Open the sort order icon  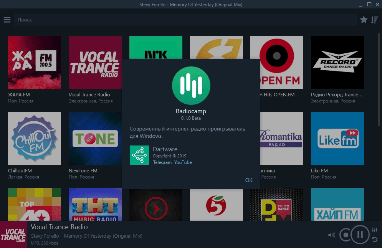(374, 20)
